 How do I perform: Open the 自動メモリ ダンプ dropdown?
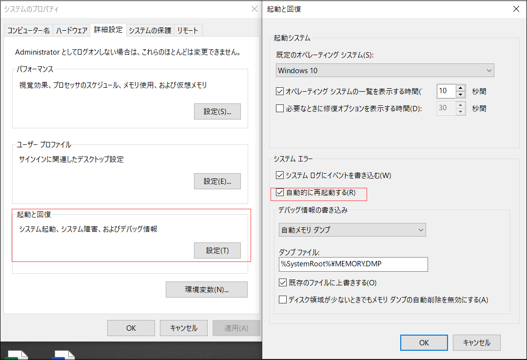pos(352,230)
